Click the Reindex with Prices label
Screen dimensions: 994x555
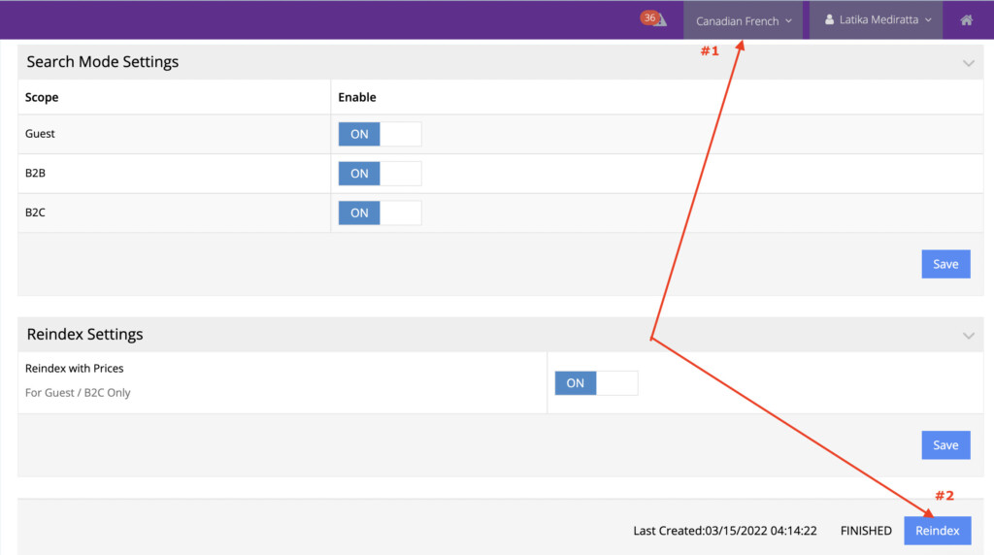tap(74, 369)
